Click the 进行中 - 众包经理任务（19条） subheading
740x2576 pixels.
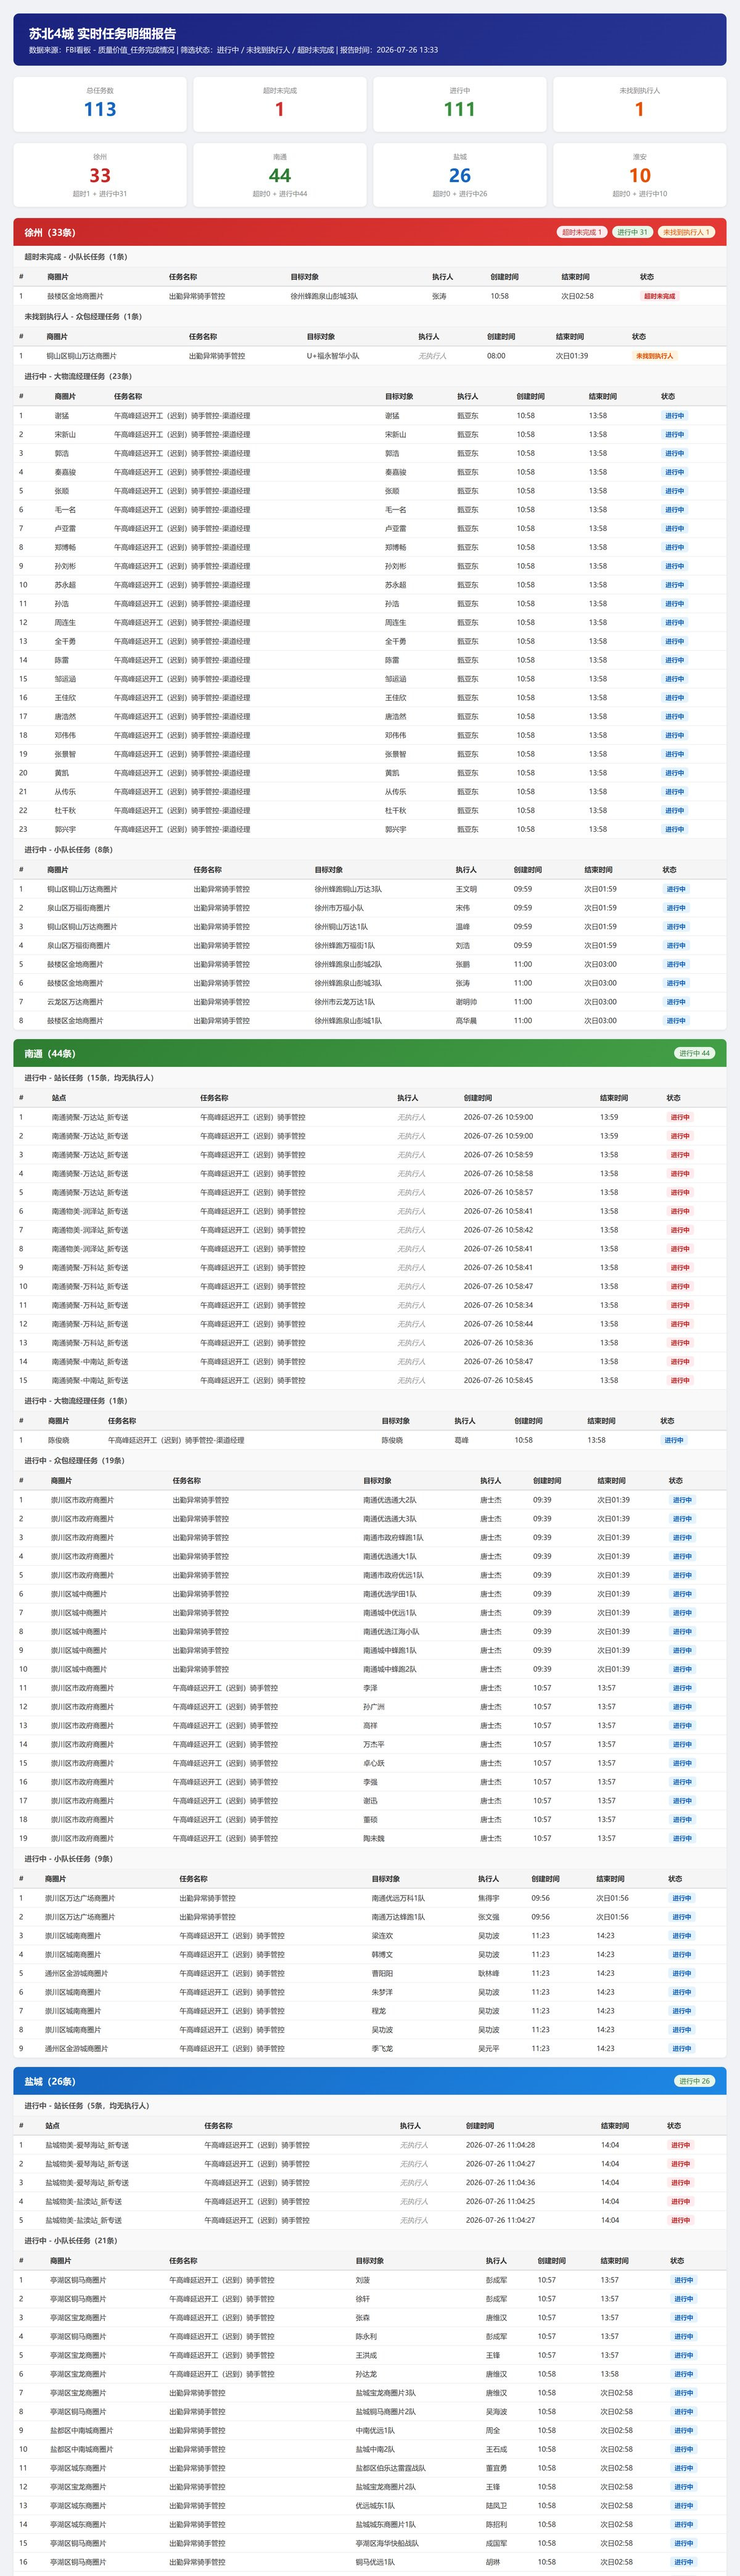[75, 1460]
